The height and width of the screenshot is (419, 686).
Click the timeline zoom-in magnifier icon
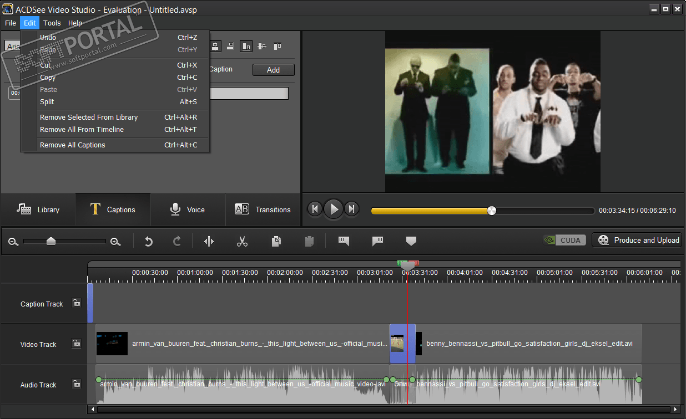click(x=115, y=242)
